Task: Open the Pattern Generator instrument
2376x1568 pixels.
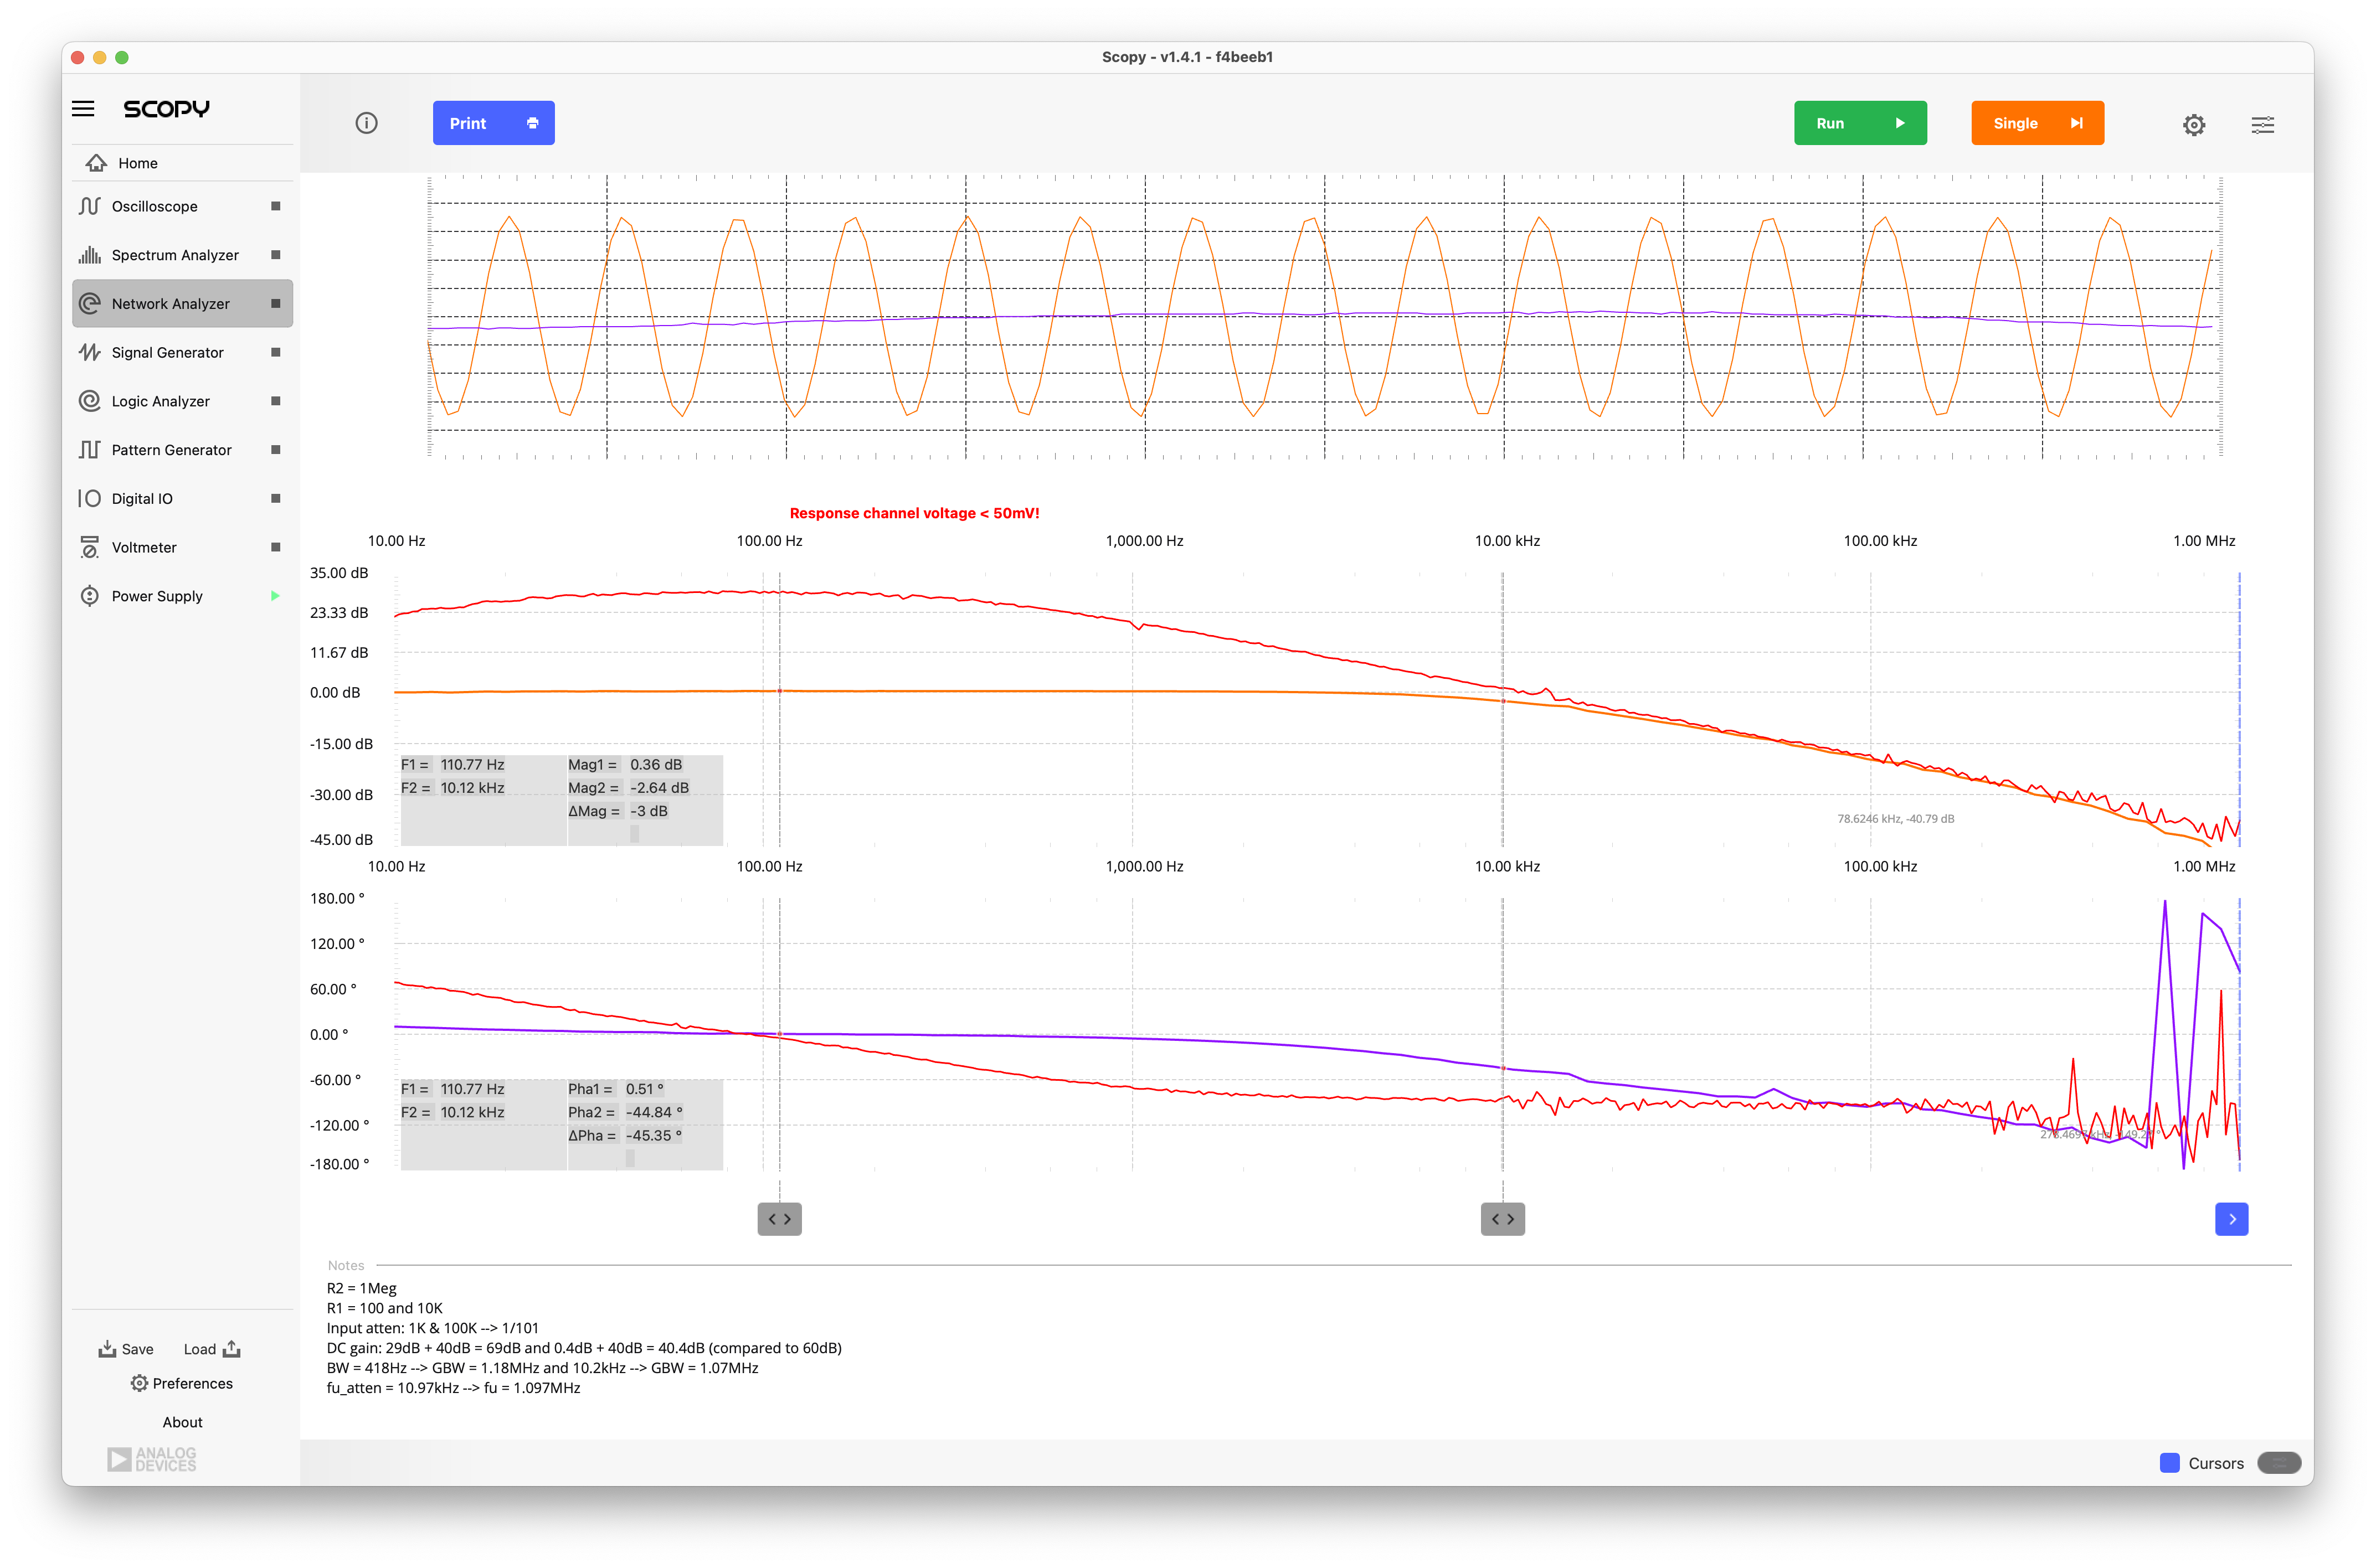Action: tap(183, 450)
